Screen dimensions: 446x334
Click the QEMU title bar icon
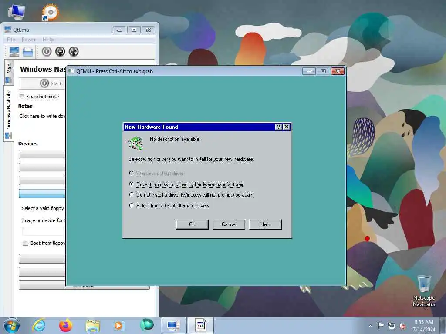[x=71, y=71]
